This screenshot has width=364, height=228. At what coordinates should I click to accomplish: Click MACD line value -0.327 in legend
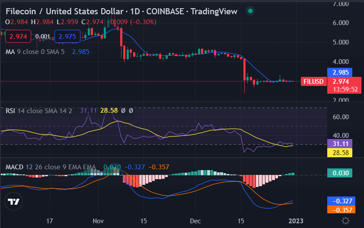(134, 167)
